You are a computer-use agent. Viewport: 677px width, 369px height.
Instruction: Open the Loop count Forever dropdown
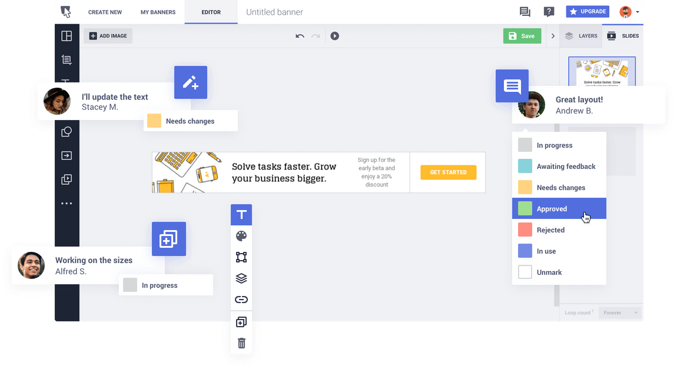click(619, 313)
